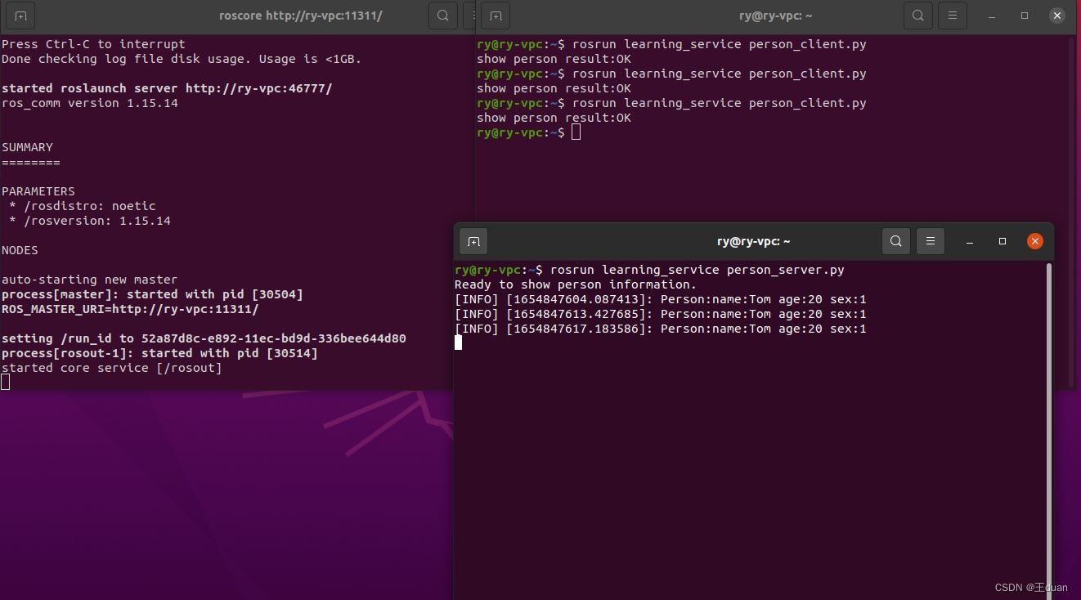Image resolution: width=1081 pixels, height=600 pixels.
Task: Click the 'auto-starting new master' line
Action: [89, 280]
